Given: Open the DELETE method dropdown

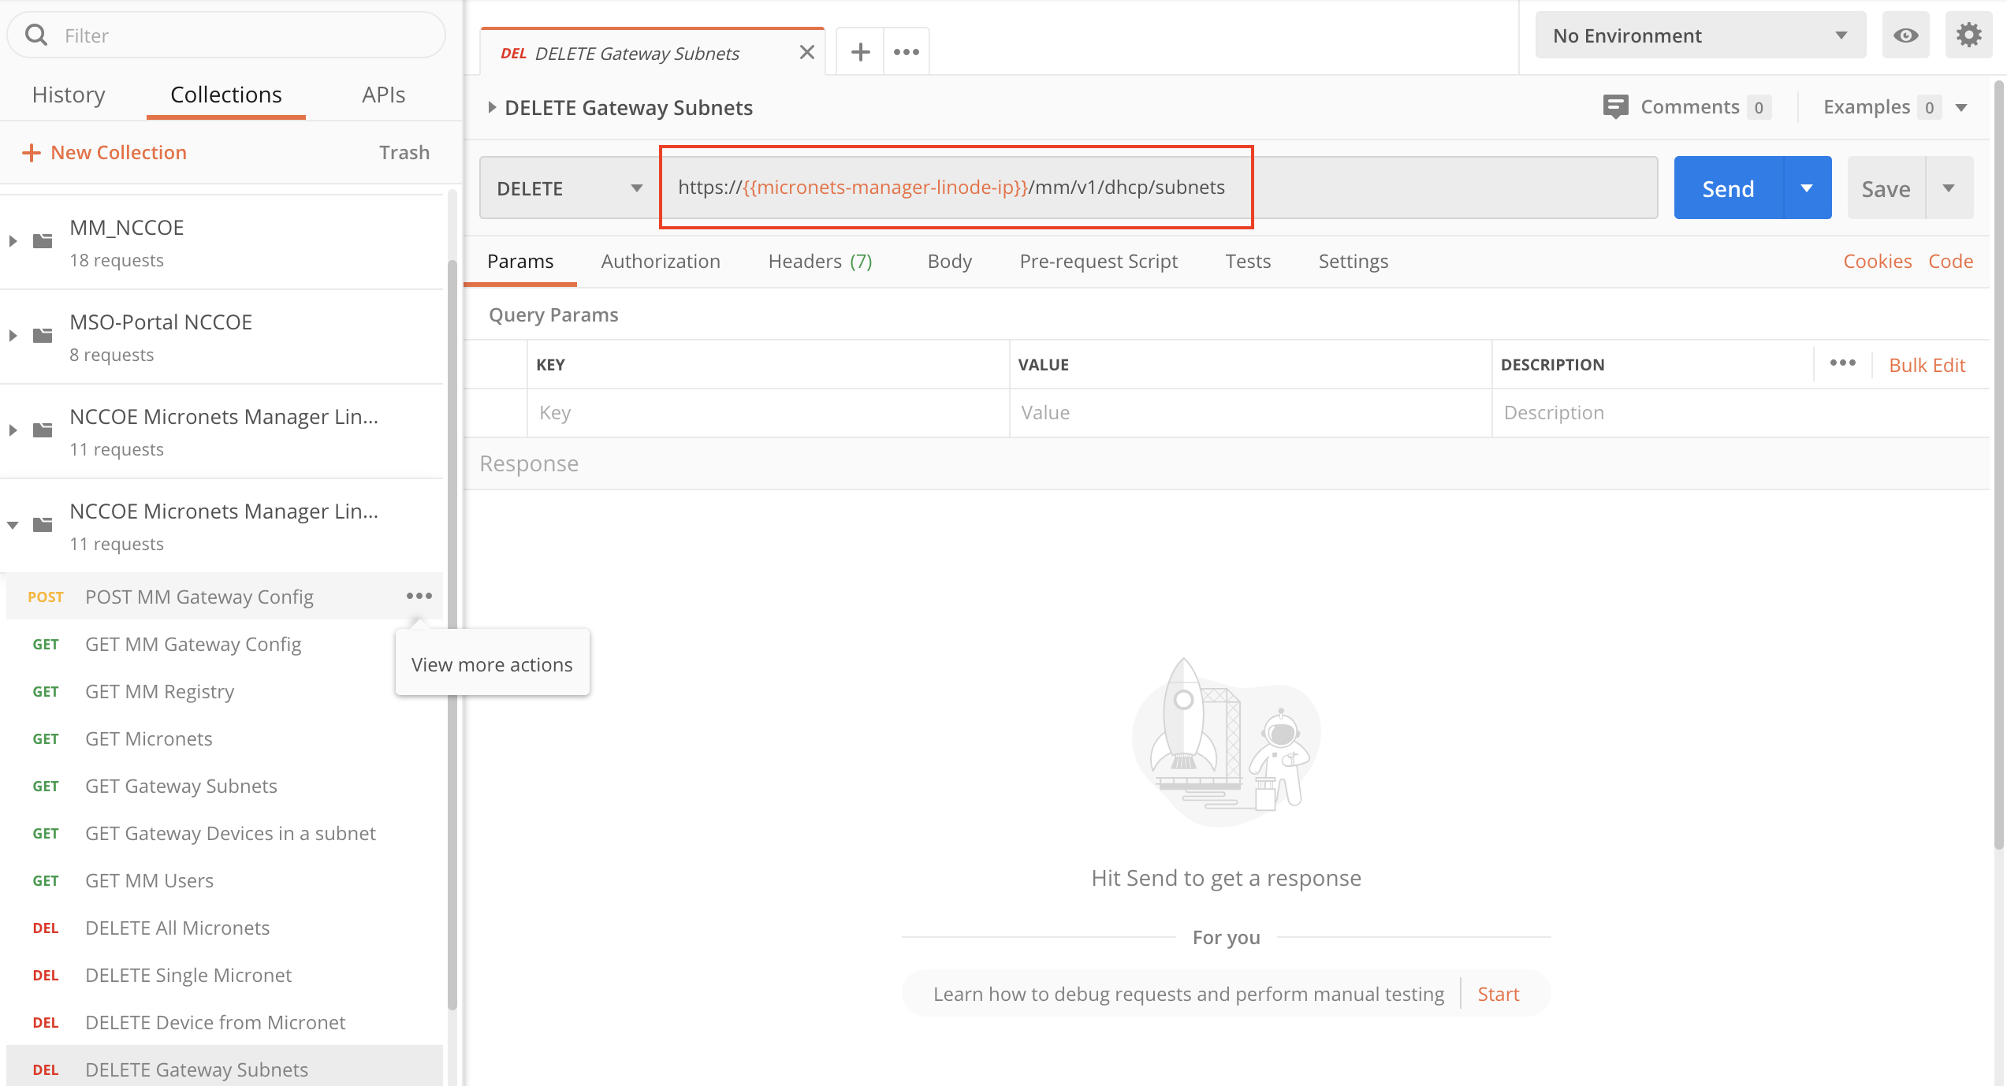Looking at the screenshot, I should pos(569,188).
